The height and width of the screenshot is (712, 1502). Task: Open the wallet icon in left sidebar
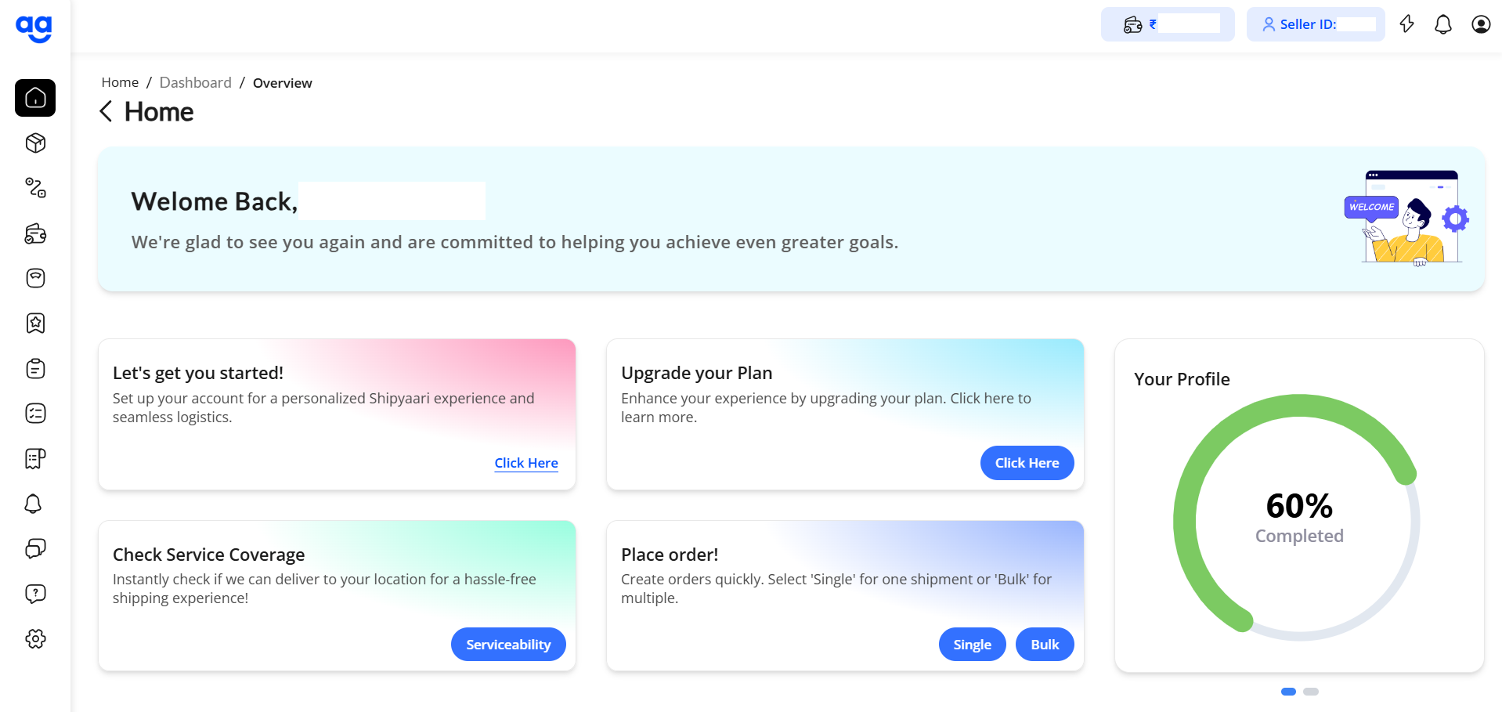(x=35, y=233)
